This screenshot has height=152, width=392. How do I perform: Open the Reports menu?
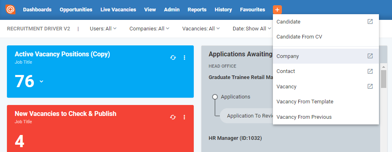197,10
